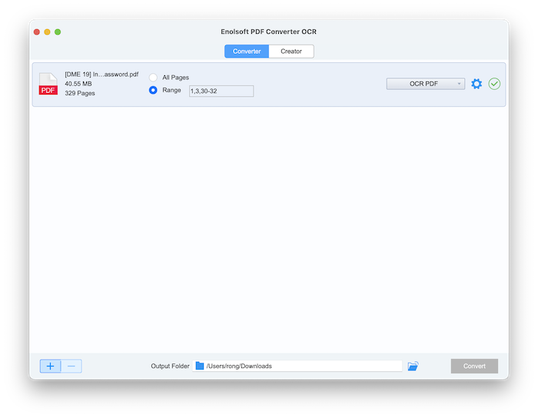Close the window with red button
538x418 pixels.
click(x=37, y=32)
